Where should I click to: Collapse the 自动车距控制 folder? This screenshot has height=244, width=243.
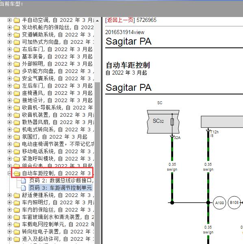click(9, 173)
